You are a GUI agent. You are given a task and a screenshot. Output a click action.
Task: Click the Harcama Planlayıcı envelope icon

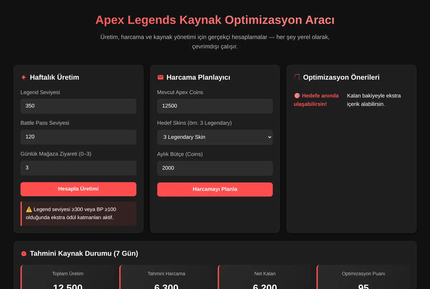160,77
